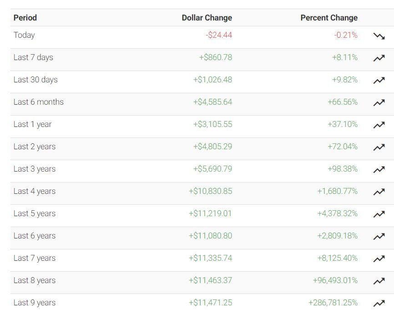Click the trend icon in Last 30 days row
Viewport: 394px width, 319px height.
(379, 81)
